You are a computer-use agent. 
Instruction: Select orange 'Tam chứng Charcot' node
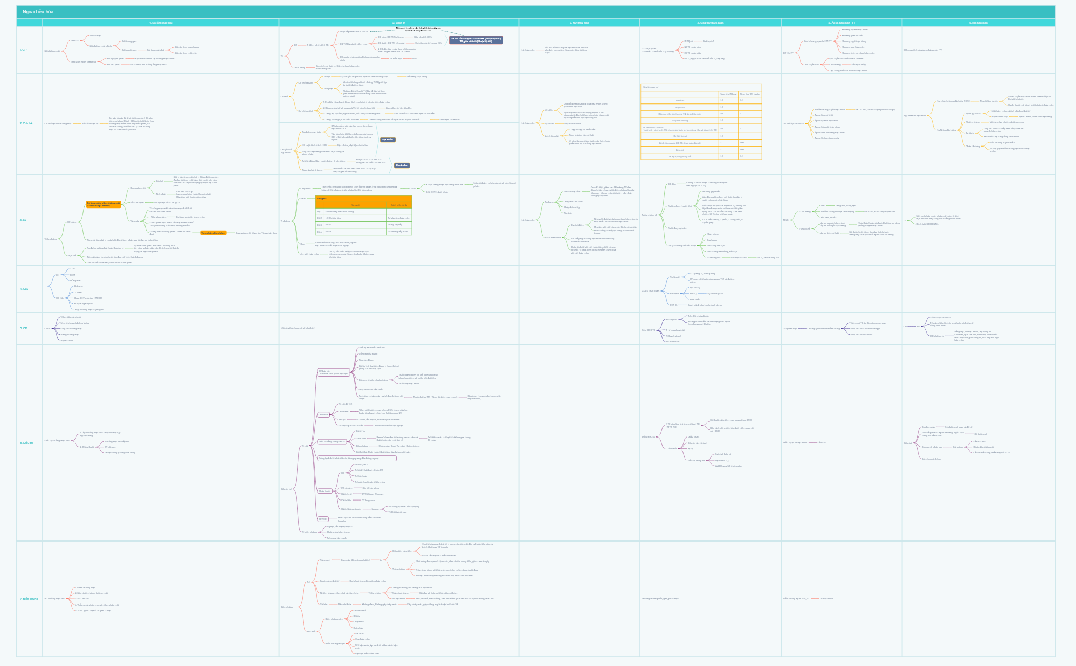tap(104, 204)
